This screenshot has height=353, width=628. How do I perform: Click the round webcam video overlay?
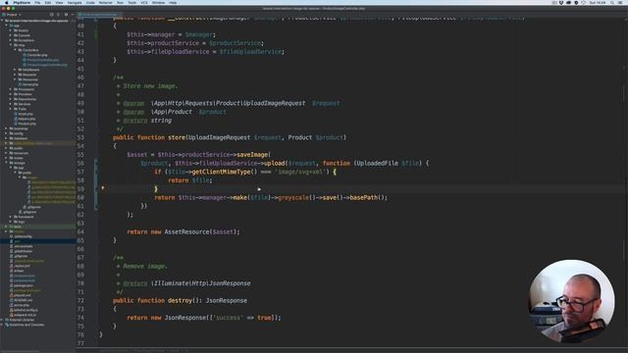click(x=571, y=301)
